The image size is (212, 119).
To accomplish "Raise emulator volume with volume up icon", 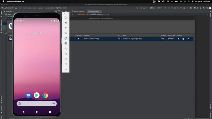I will [x=66, y=23].
